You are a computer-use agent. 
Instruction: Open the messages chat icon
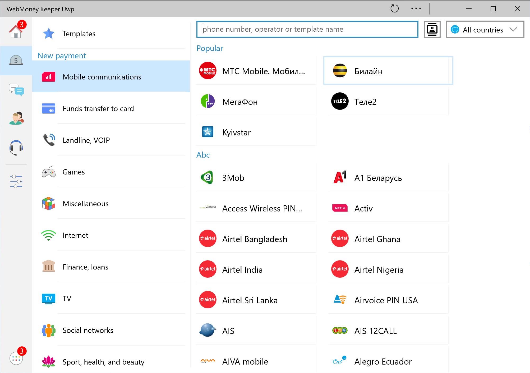tap(16, 89)
